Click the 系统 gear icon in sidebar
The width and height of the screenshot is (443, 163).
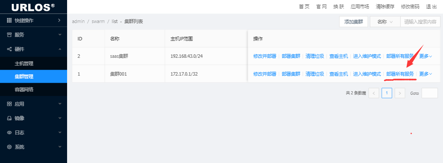9,147
